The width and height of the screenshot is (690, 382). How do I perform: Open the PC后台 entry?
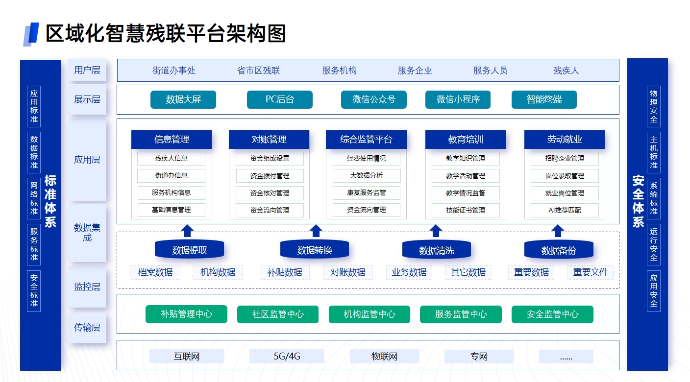point(280,99)
